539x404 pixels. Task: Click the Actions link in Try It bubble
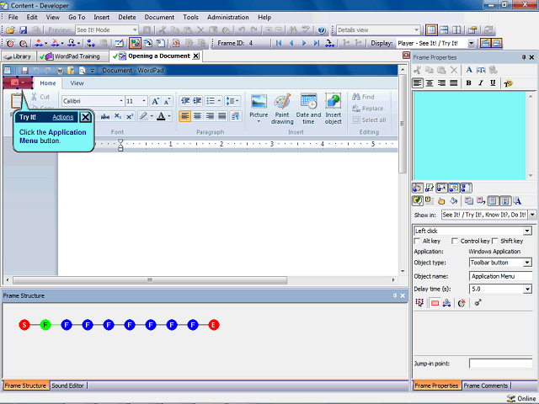pyautogui.click(x=63, y=118)
